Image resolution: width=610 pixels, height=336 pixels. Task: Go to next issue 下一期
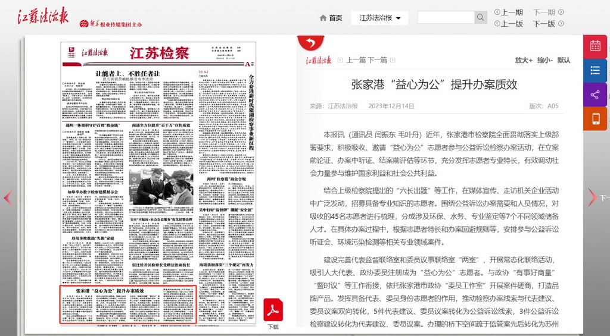point(544,12)
